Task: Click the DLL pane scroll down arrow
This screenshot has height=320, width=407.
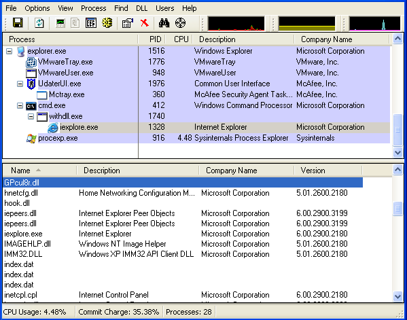Action: tap(397, 296)
